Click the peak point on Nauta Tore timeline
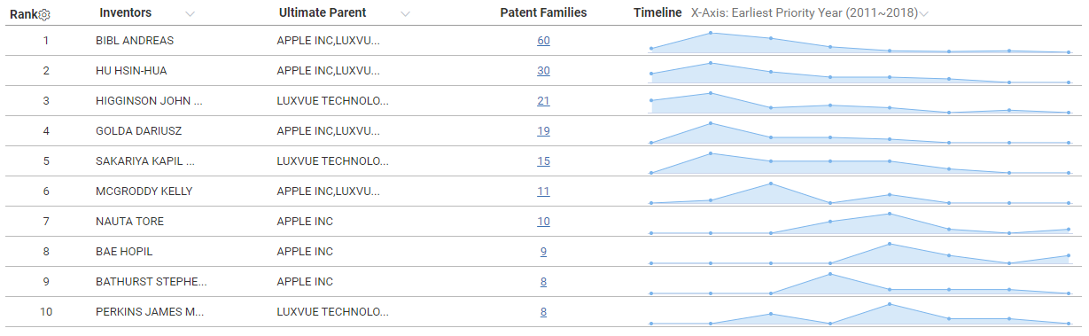The height and width of the screenshot is (336, 1089). [x=889, y=214]
